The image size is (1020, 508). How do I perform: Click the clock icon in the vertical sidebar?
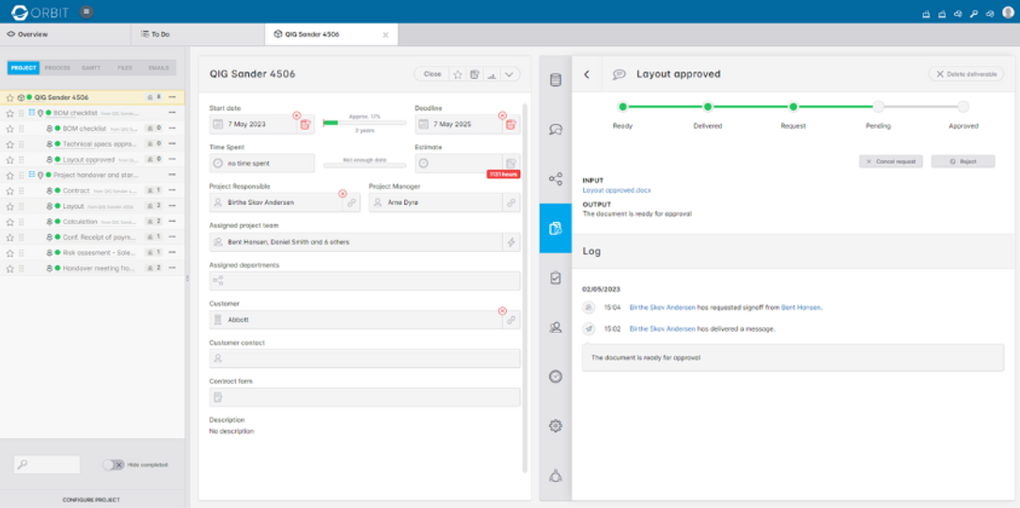tap(556, 376)
